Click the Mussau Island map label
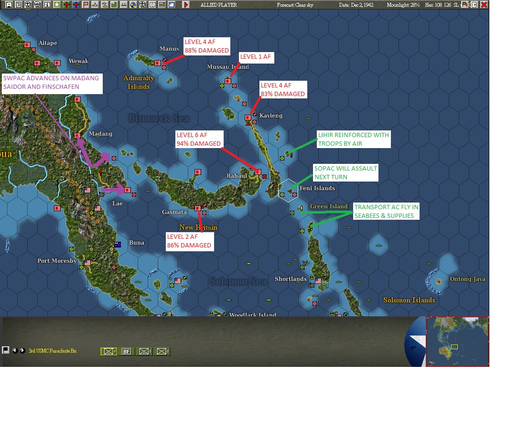The image size is (507, 429). (228, 66)
